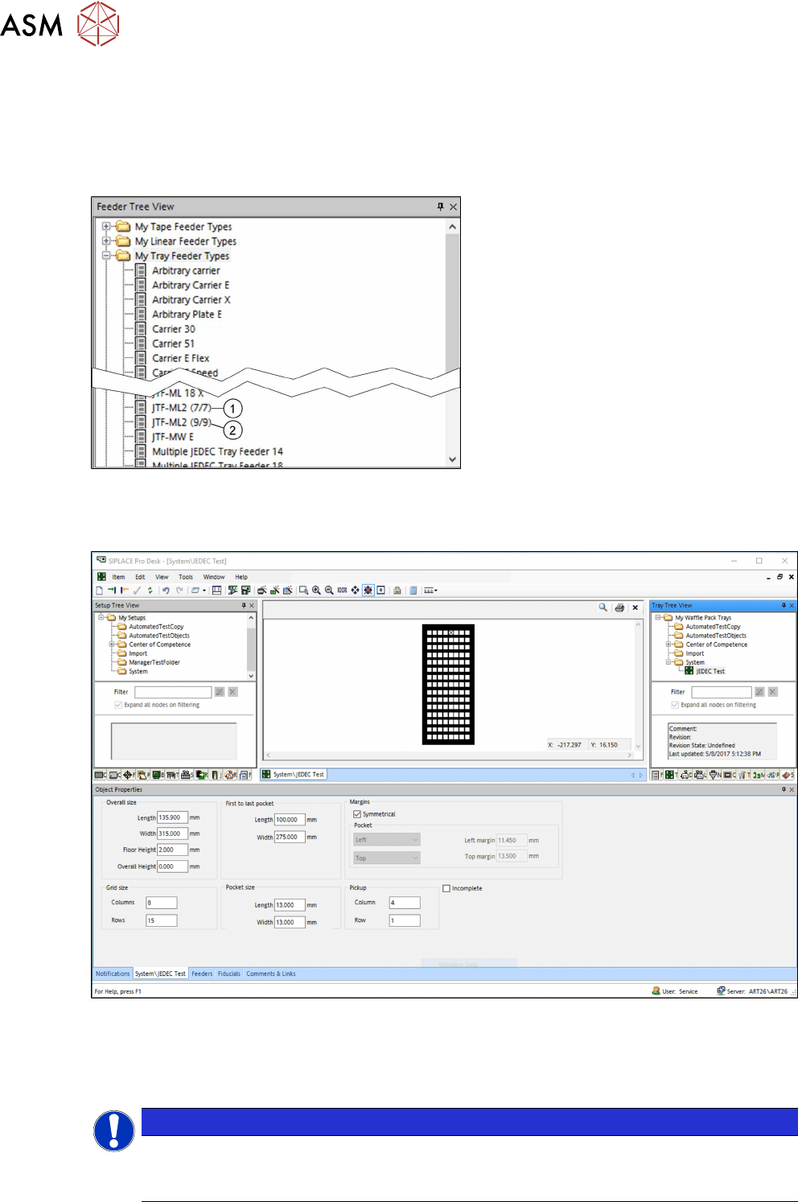Click the 100% zoom toolbar icon
The image size is (798, 1202).
(x=342, y=590)
